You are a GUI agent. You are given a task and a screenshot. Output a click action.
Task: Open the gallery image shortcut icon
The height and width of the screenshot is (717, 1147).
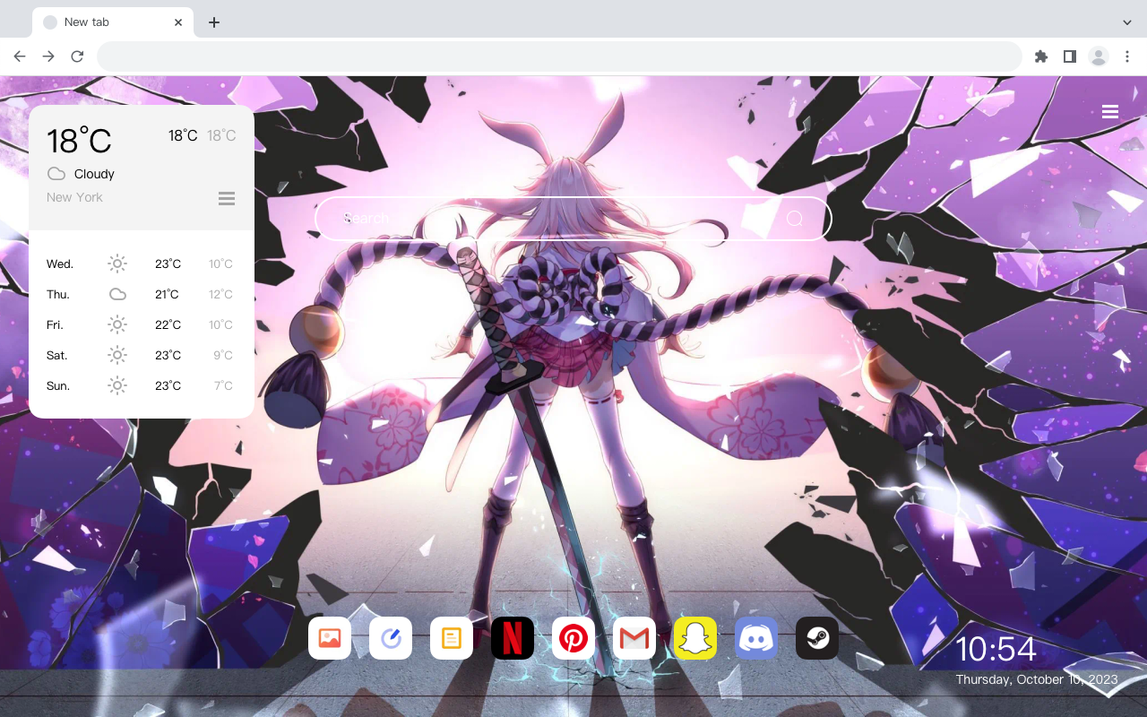pos(330,638)
